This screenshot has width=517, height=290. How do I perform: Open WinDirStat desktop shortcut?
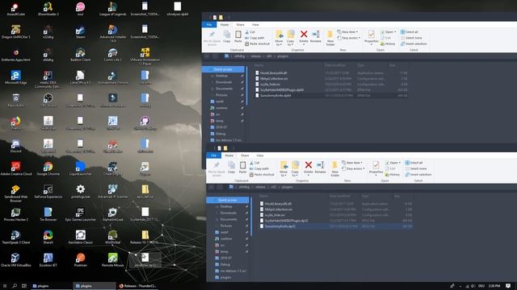(112, 238)
